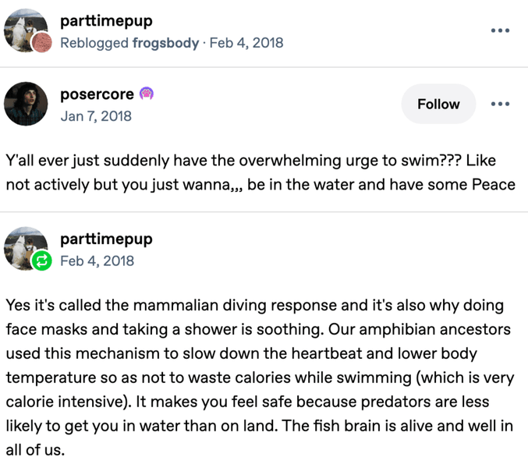Screen dimensions: 528x468
Task: Click the 'Reblogged' label in the header
Action: [x=94, y=43]
